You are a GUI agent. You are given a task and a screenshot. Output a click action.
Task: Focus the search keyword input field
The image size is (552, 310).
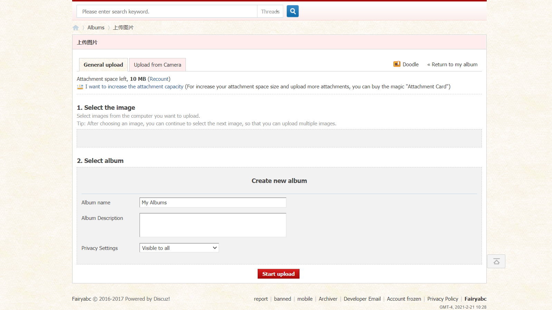[x=167, y=11]
